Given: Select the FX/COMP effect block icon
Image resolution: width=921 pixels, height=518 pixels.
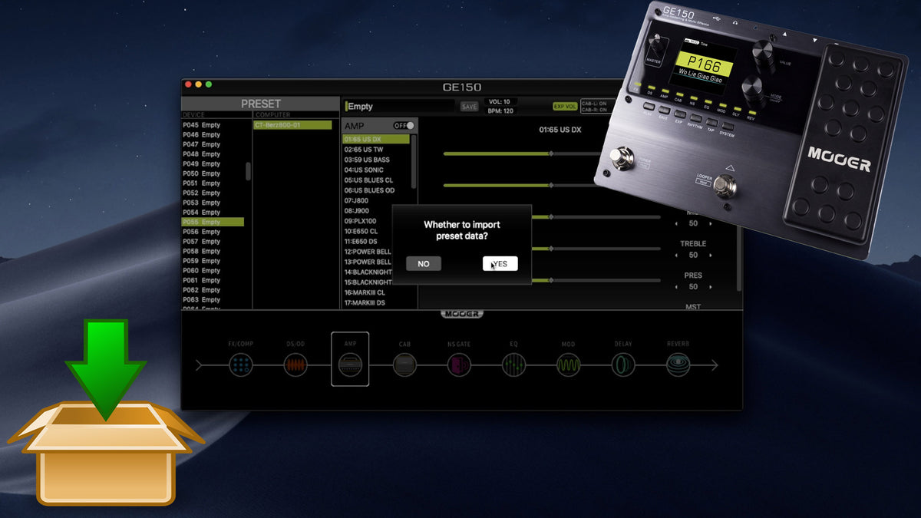Looking at the screenshot, I should coord(240,365).
